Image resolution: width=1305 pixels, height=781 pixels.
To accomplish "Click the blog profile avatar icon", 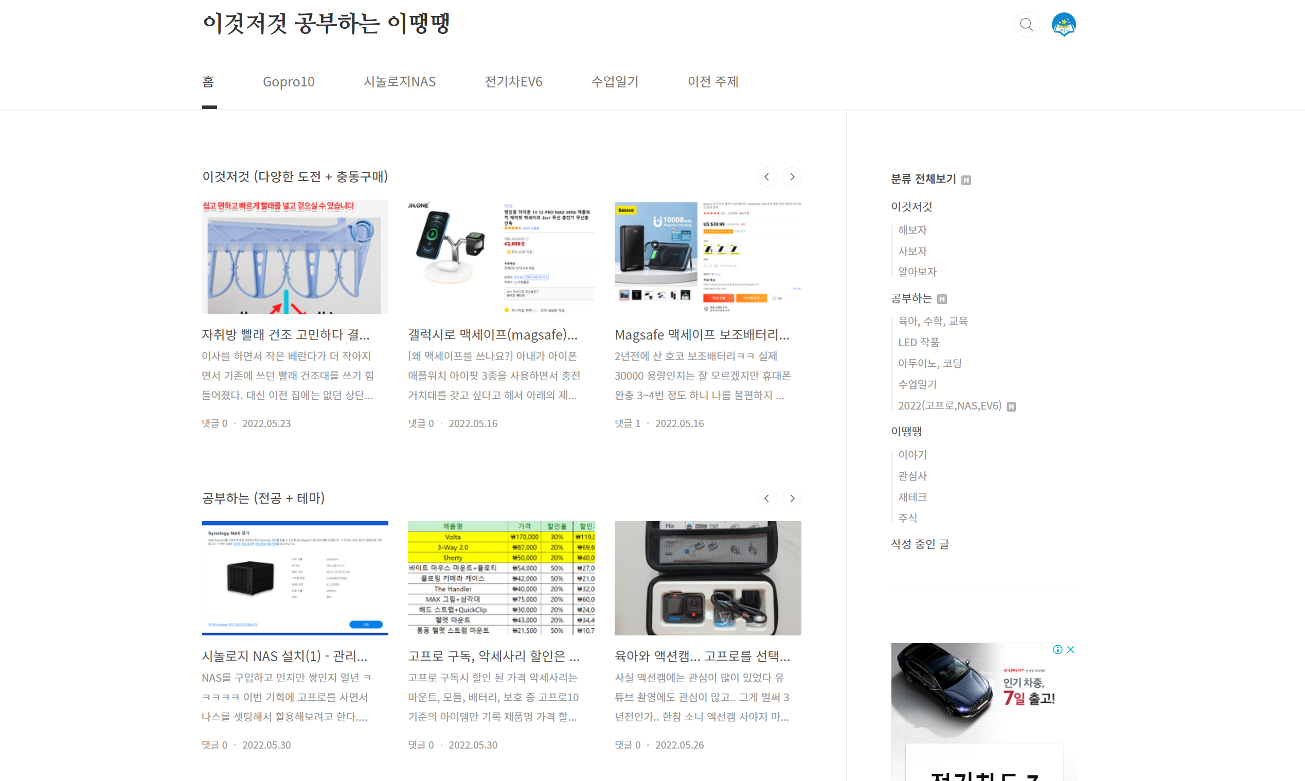I will [1064, 25].
